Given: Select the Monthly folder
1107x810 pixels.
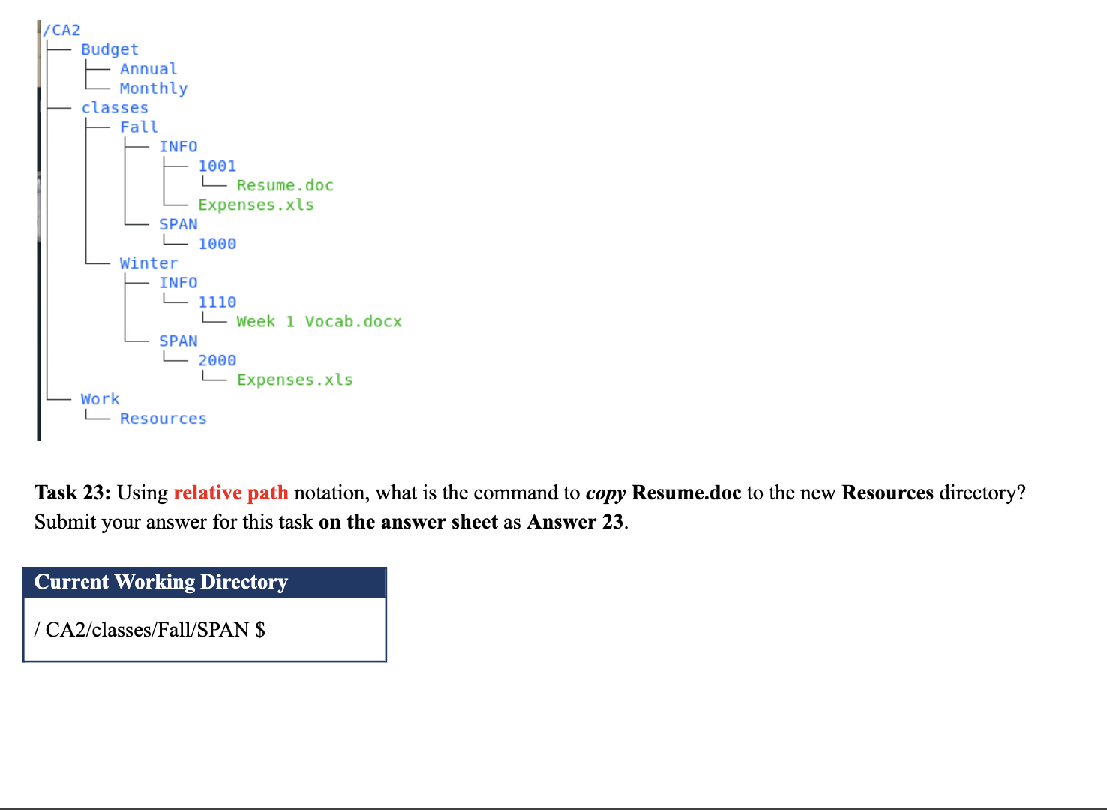Looking at the screenshot, I should tap(154, 88).
